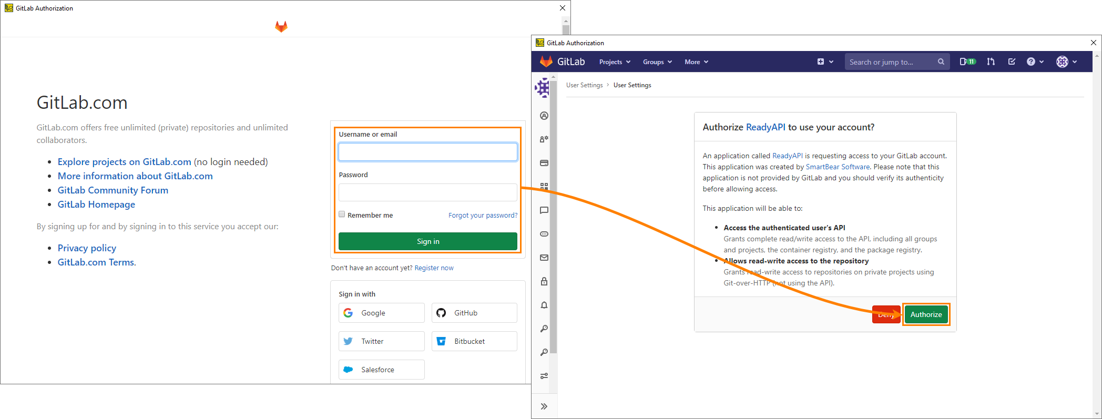The width and height of the screenshot is (1102, 419).
Task: Click the Google logo sign-in option
Action: pyautogui.click(x=348, y=313)
